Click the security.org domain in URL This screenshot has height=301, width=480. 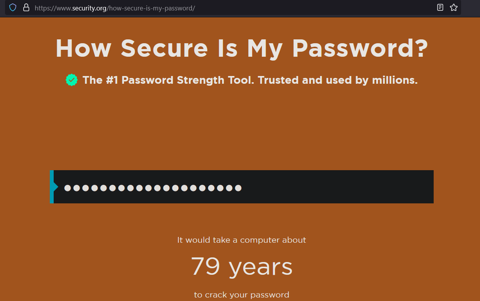[89, 8]
